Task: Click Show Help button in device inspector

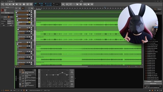Action: [x=7, y=13]
